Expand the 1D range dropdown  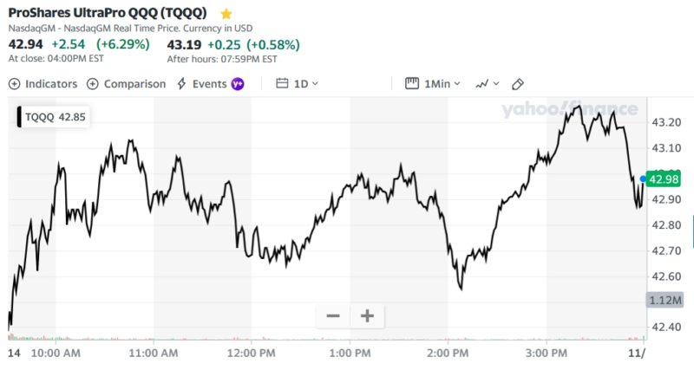(x=306, y=84)
